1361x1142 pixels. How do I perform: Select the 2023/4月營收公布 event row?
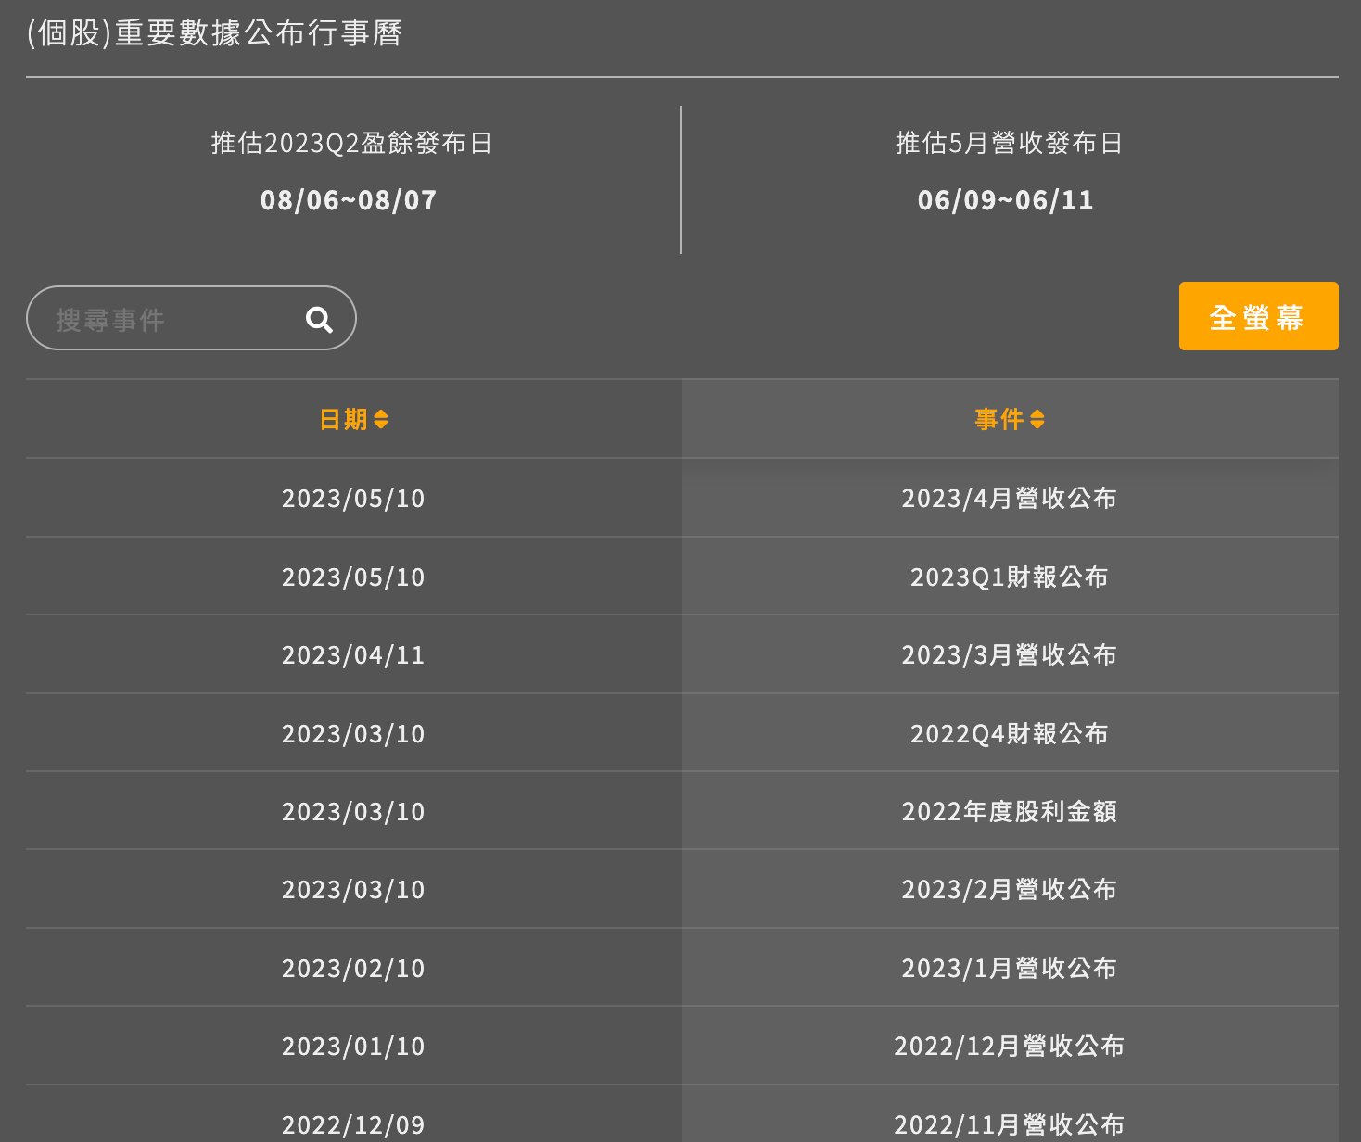tap(1009, 499)
